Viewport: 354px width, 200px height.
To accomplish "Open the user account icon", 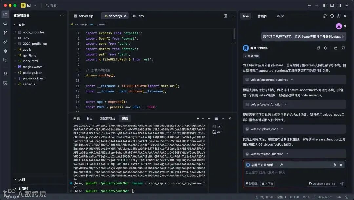I will [347, 5].
